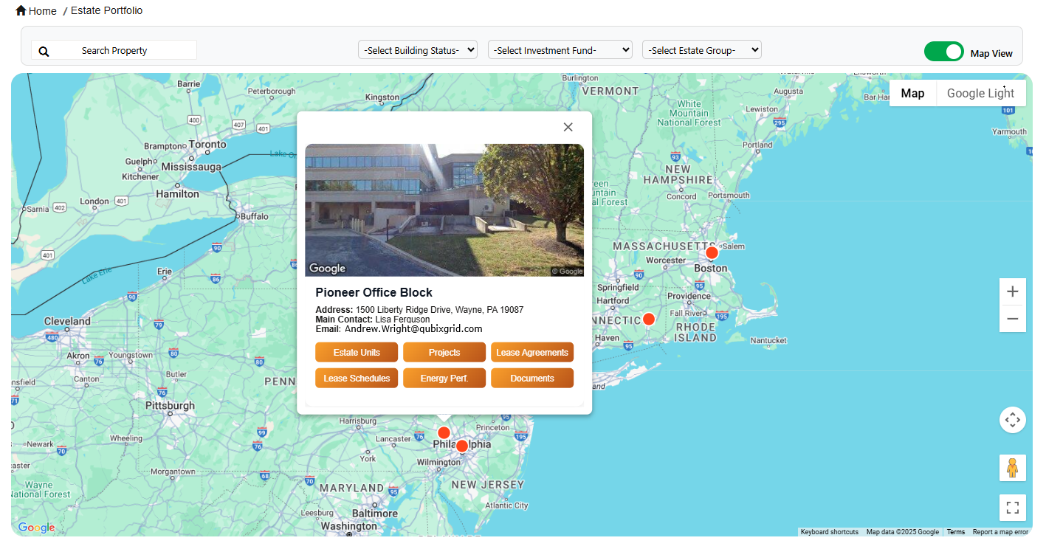Select the red marker near Boston
This screenshot has height=549, width=1046.
712,252
